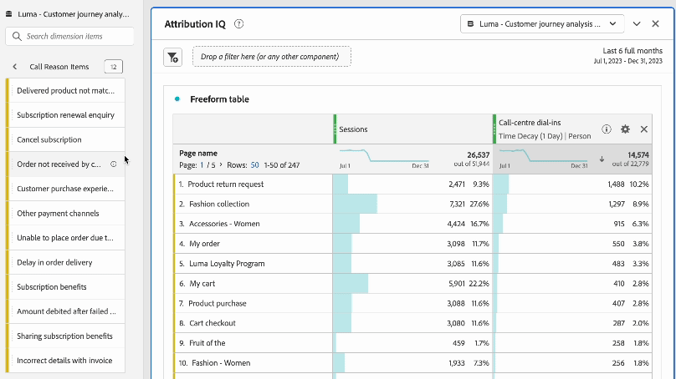The width and height of the screenshot is (676, 379).
Task: Select Subscription benefits item
Action: click(x=65, y=287)
